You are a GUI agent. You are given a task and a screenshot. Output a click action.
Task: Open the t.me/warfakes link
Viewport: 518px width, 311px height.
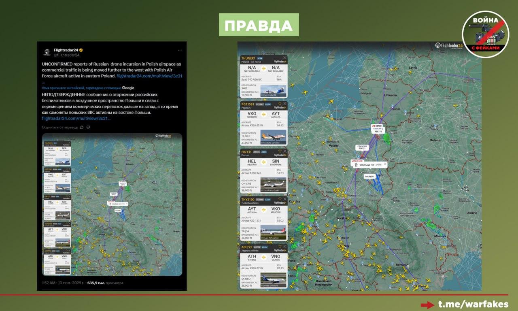coord(473,305)
